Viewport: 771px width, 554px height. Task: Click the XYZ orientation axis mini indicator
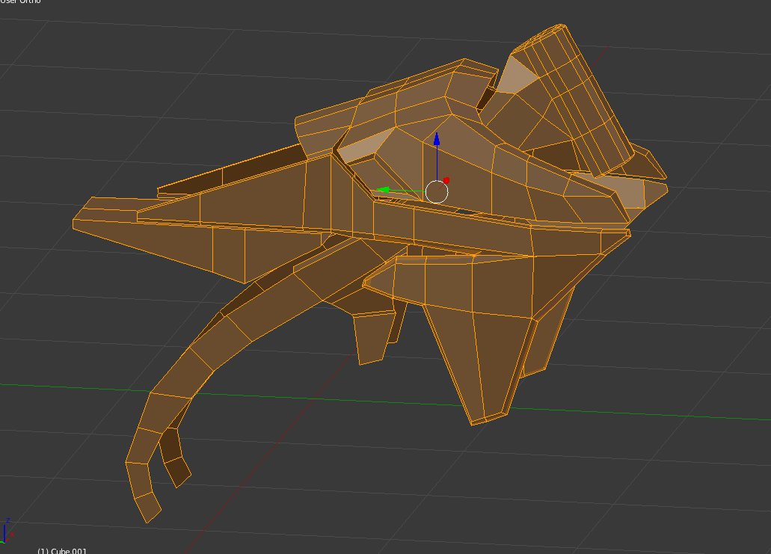pos(7,531)
